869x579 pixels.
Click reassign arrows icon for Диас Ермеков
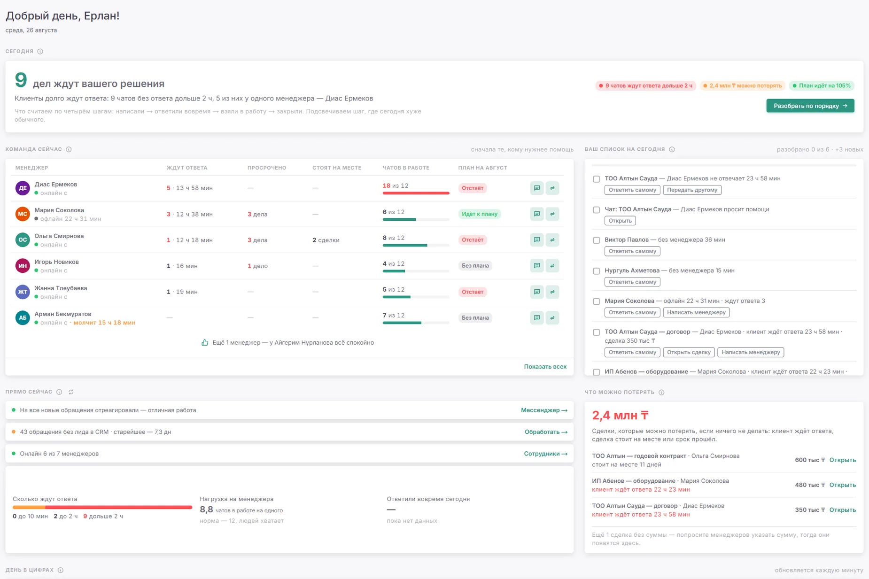coord(552,188)
